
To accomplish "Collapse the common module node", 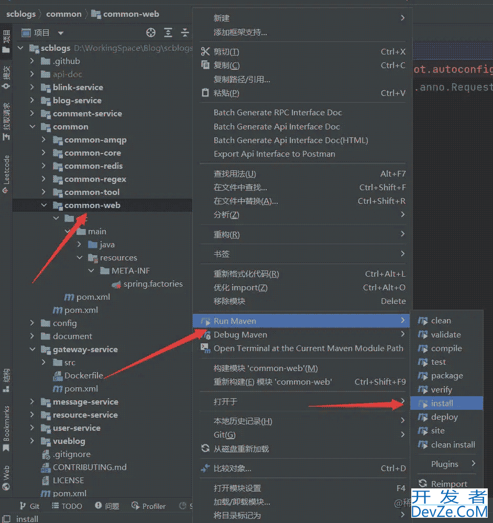I will pos(32,126).
